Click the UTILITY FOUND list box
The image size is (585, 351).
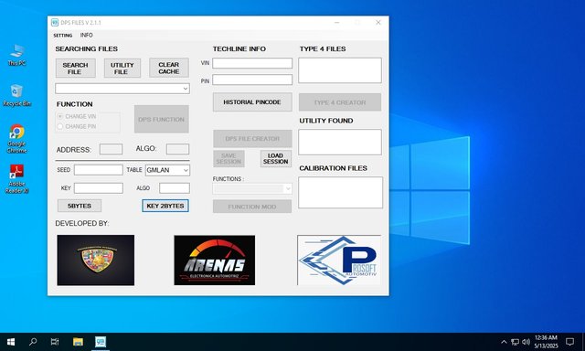click(340, 142)
